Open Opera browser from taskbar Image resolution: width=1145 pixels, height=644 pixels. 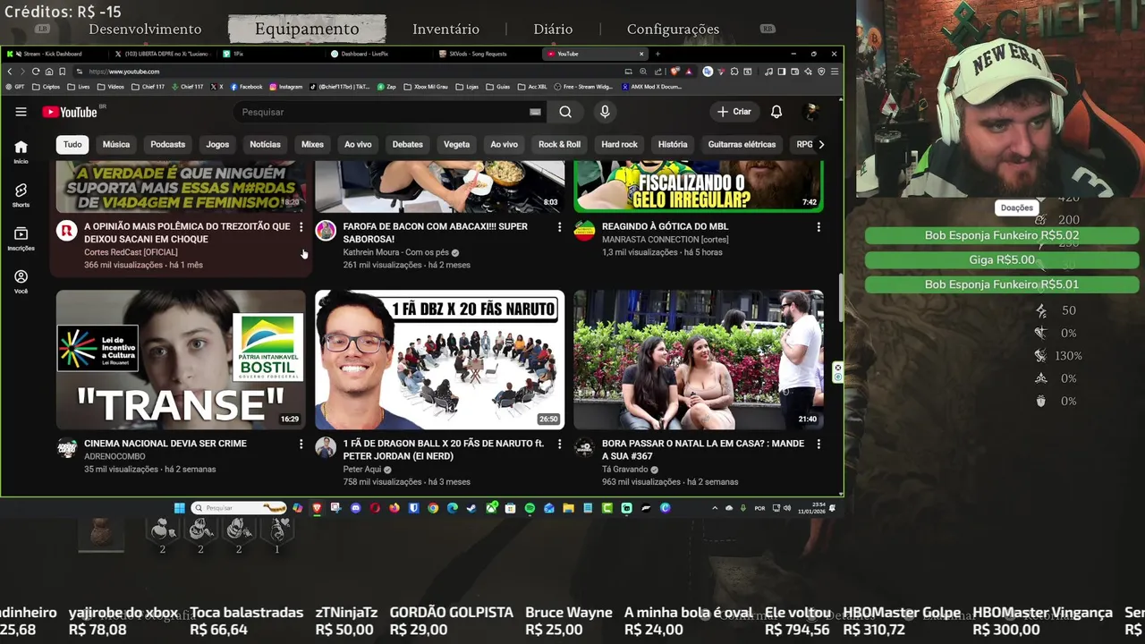click(x=375, y=508)
